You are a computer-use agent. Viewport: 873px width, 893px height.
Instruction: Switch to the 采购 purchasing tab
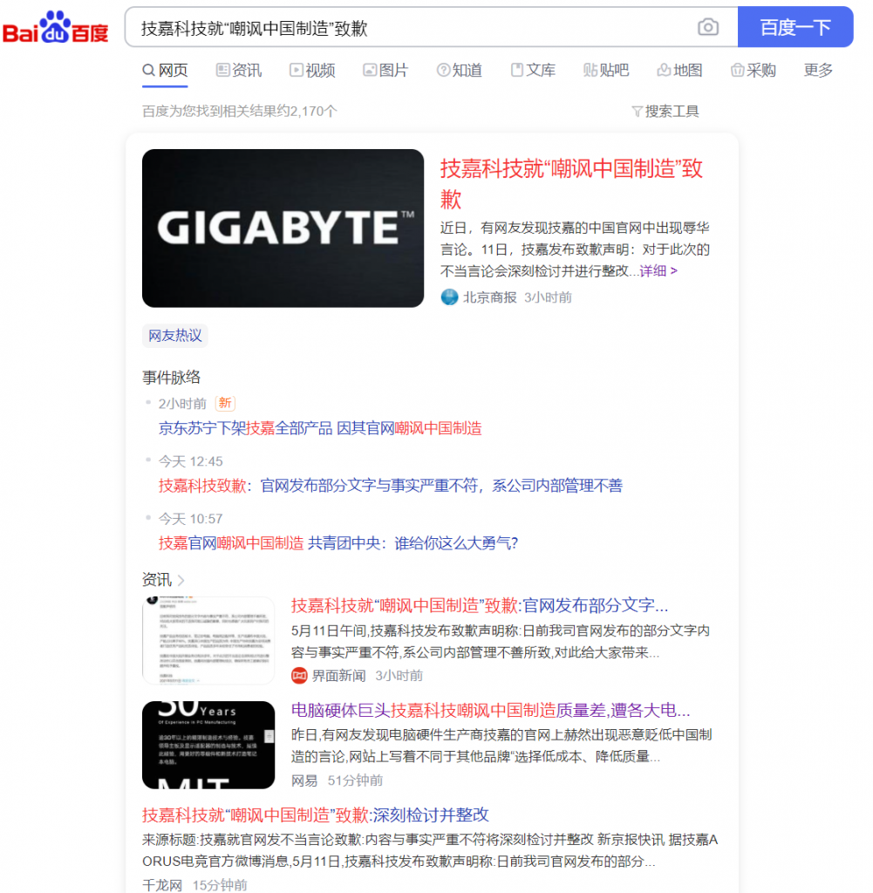[x=754, y=71]
